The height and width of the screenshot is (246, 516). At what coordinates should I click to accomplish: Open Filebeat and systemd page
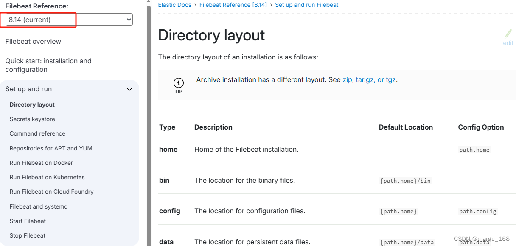39,206
